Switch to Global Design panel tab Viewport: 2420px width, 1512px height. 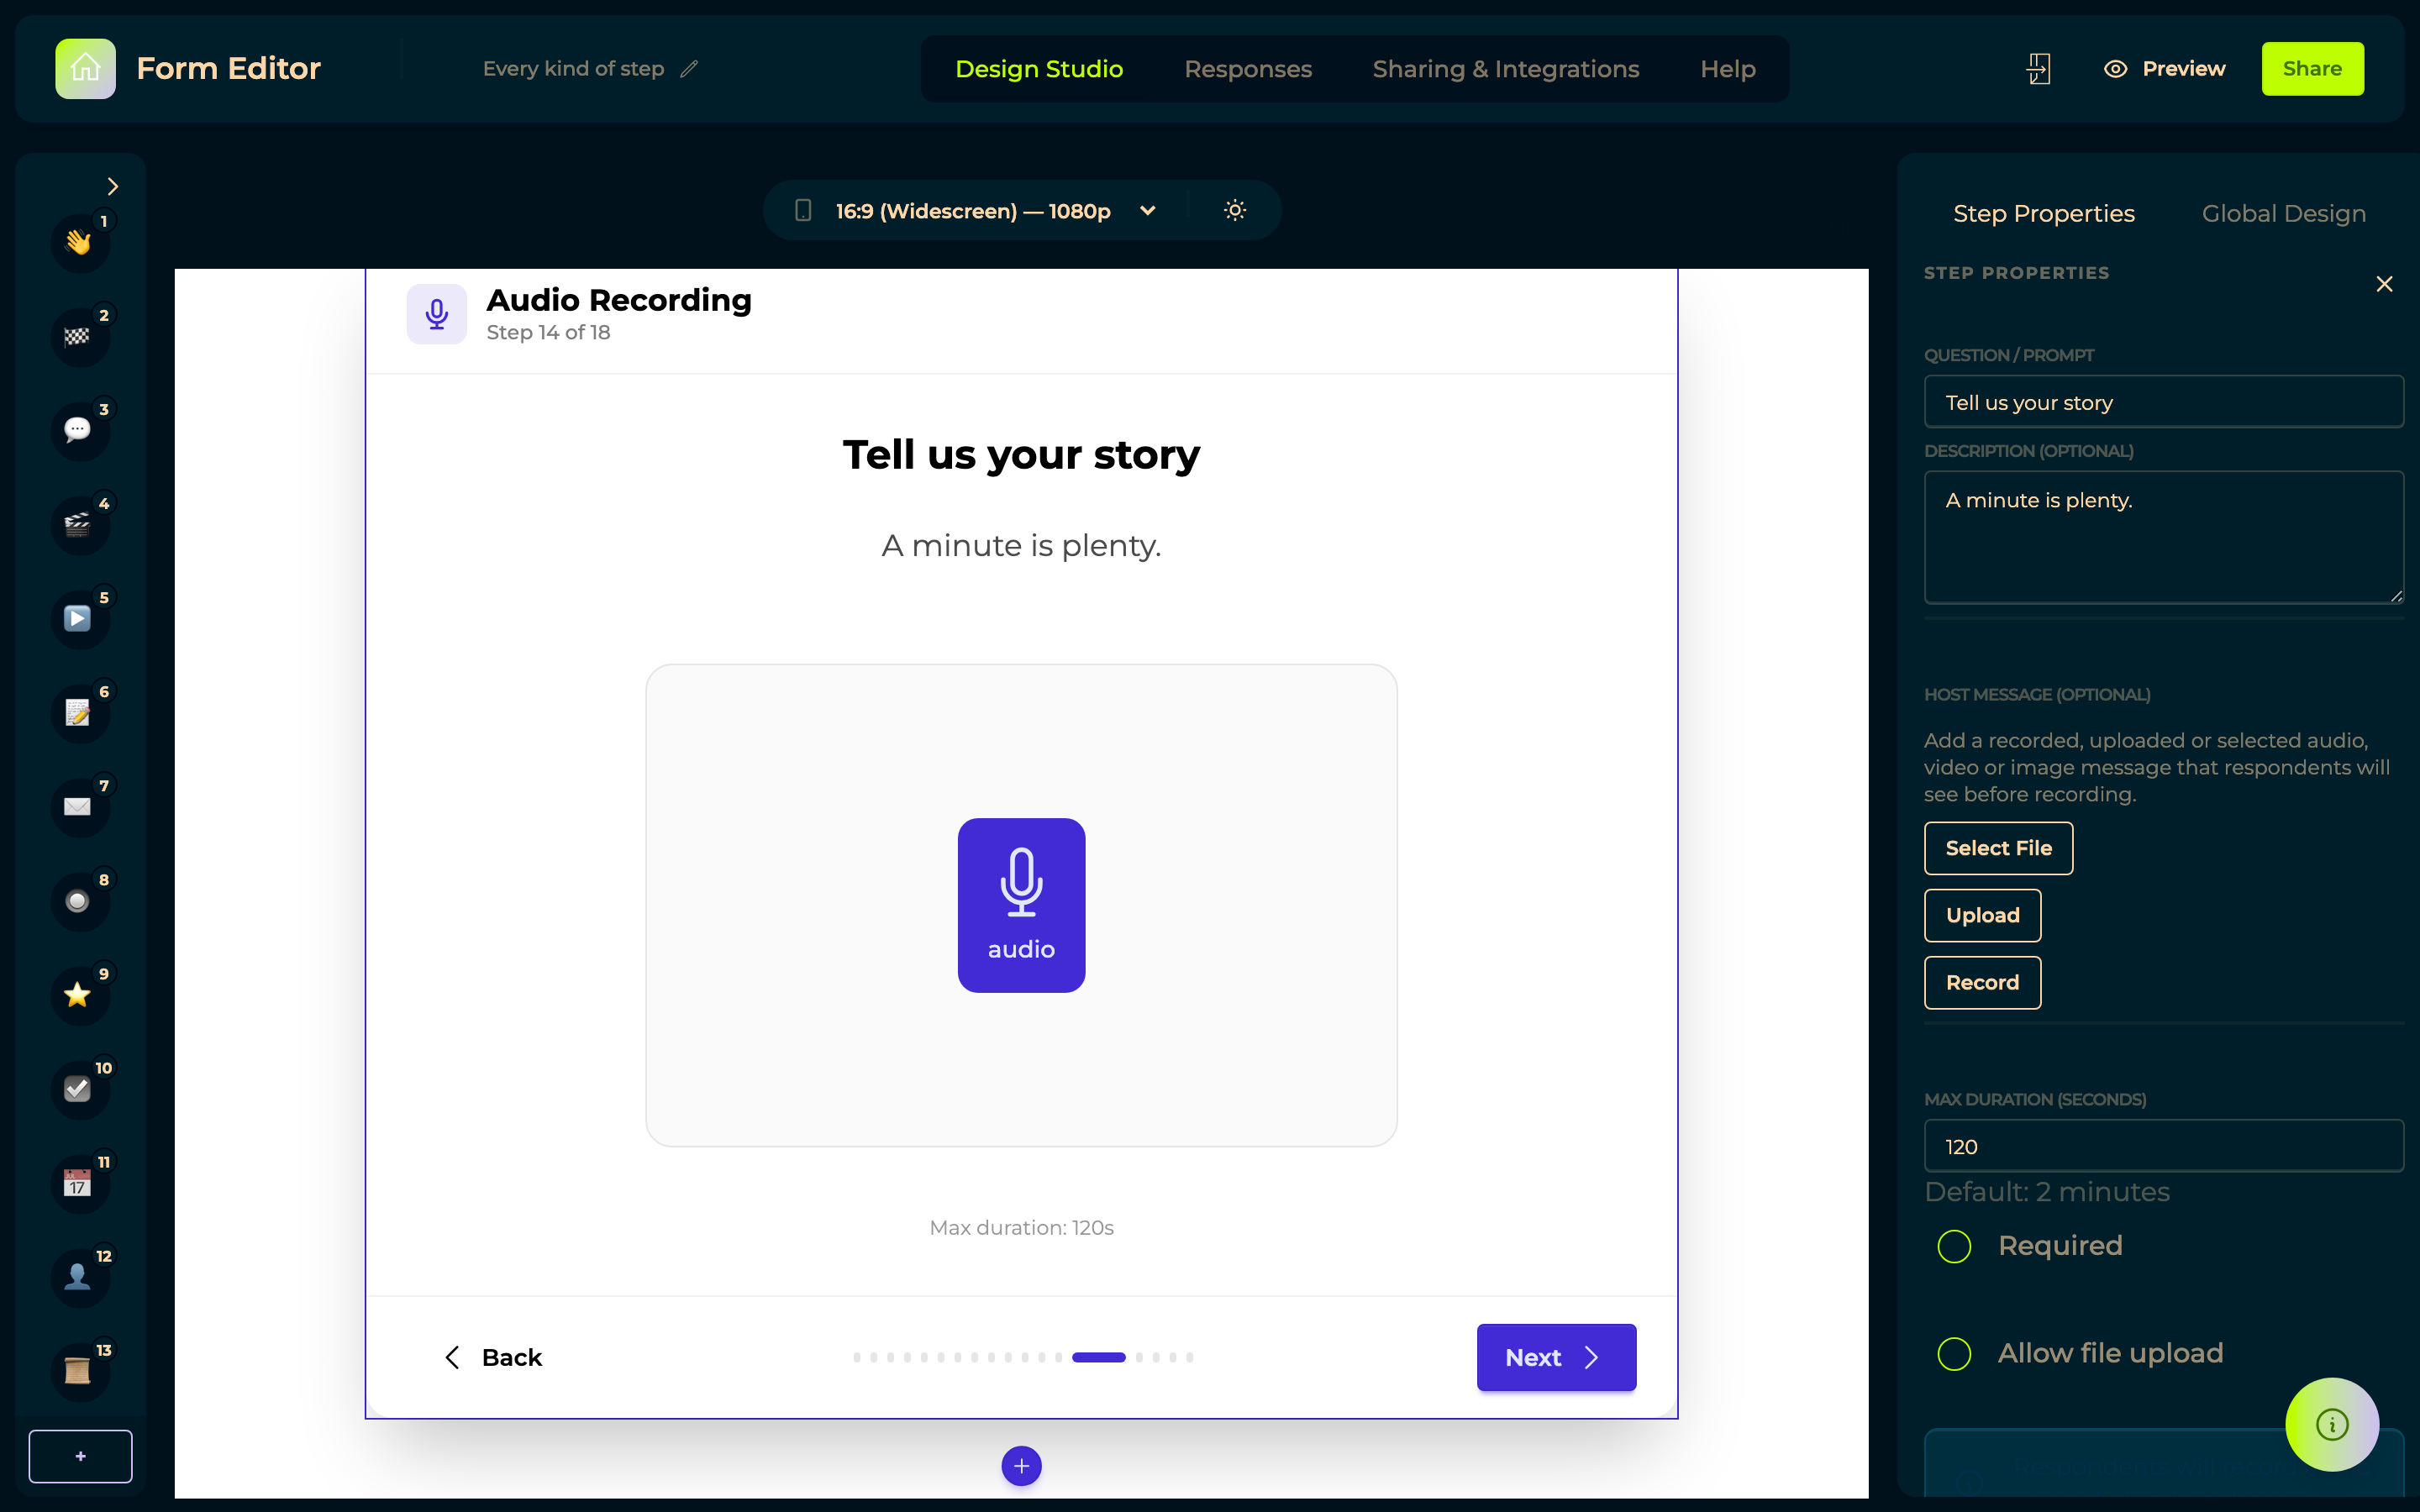[x=2284, y=213]
